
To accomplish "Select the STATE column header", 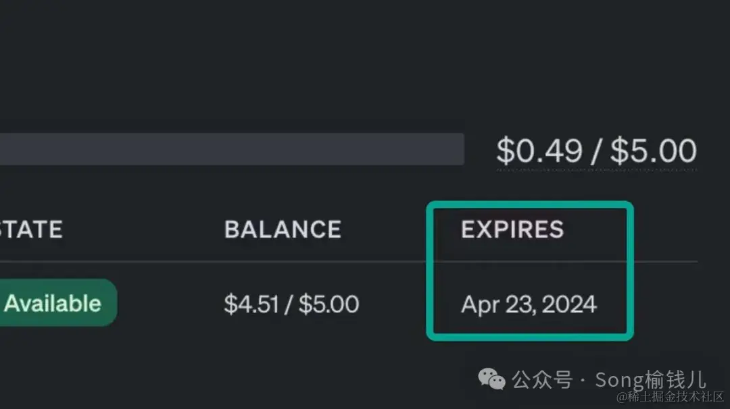I will [31, 229].
